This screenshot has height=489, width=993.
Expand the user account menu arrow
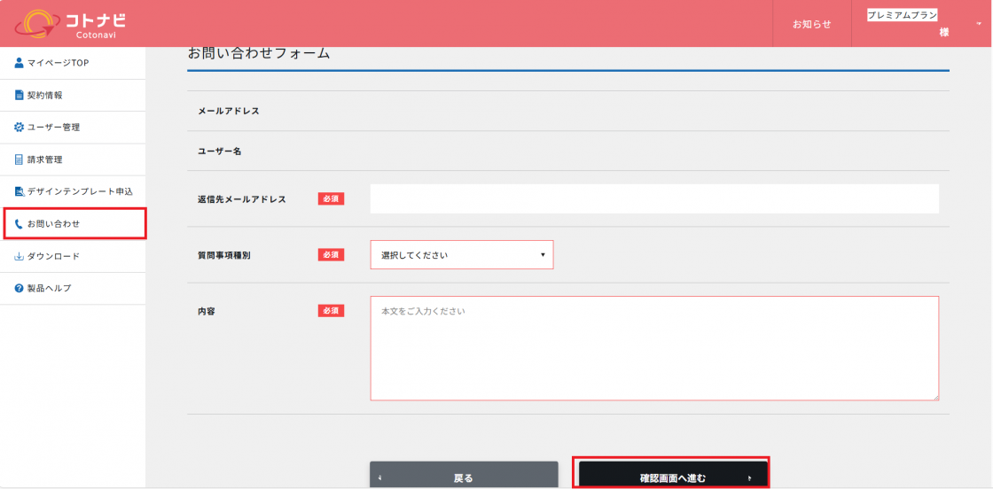pyautogui.click(x=979, y=24)
